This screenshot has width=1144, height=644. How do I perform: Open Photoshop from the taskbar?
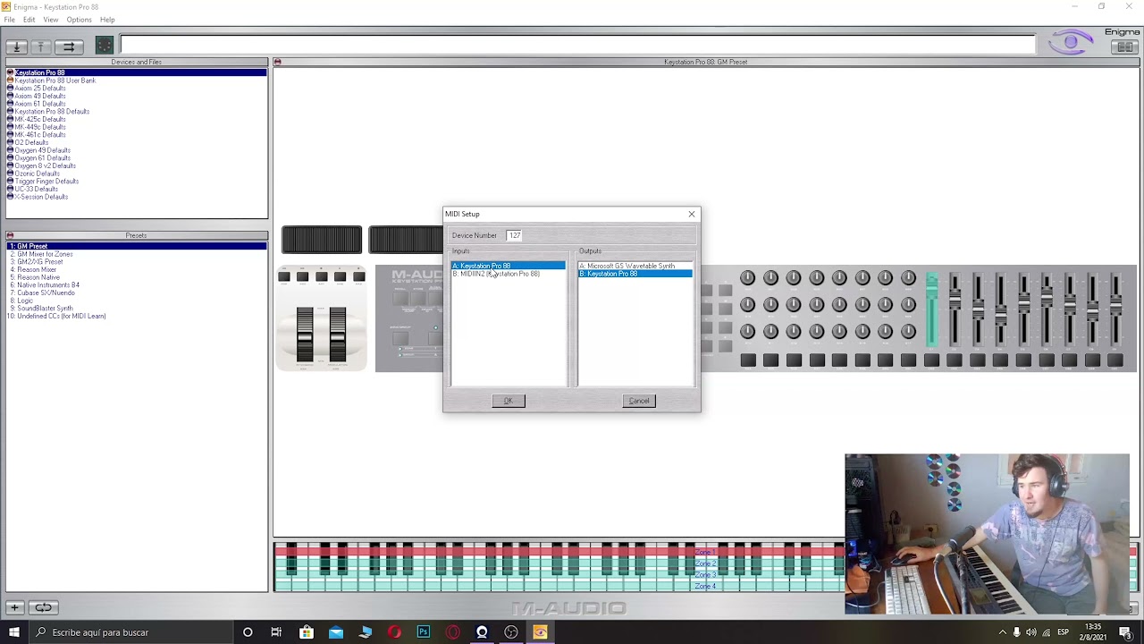pyautogui.click(x=424, y=632)
